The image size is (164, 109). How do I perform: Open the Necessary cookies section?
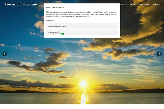pyautogui.click(x=82, y=26)
